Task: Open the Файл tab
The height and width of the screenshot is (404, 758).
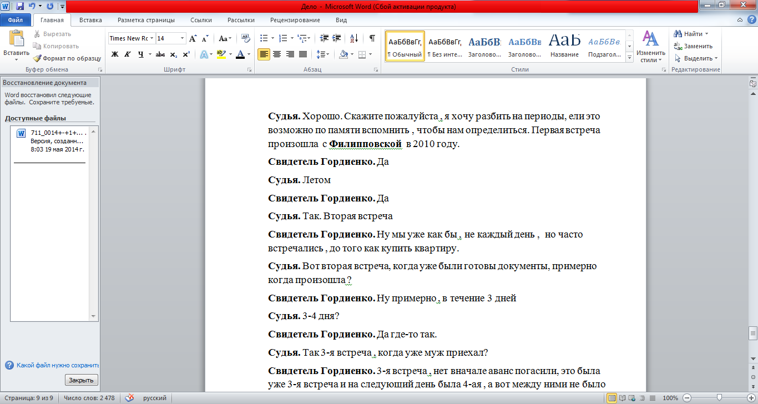Action: (x=16, y=20)
